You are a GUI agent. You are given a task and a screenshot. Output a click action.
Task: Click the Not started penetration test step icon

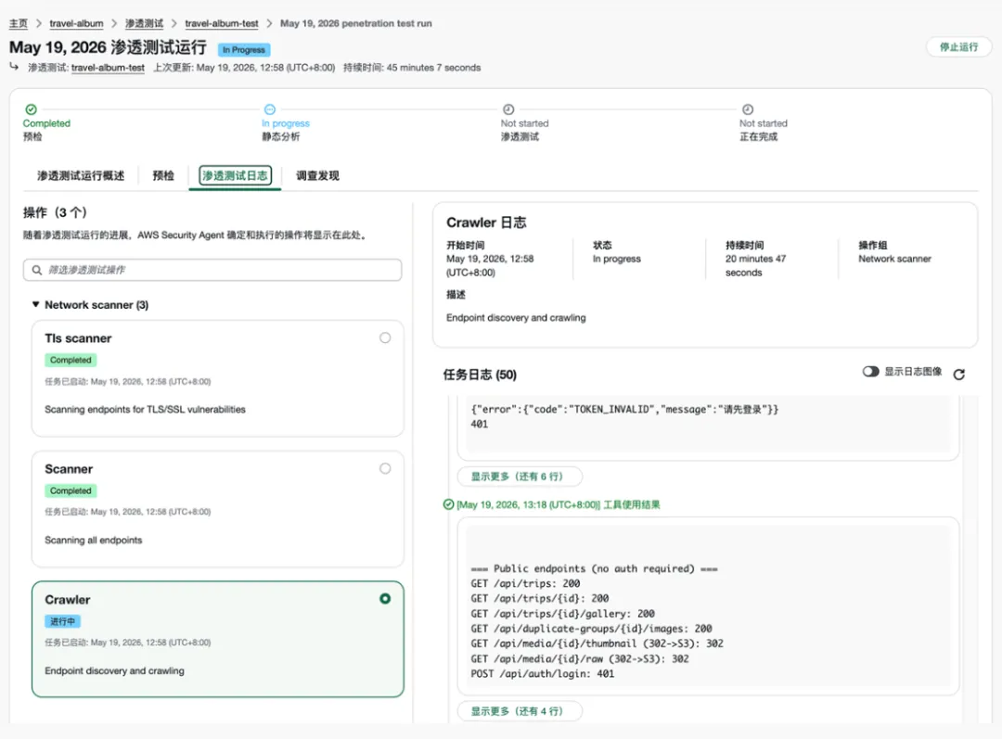click(x=508, y=109)
